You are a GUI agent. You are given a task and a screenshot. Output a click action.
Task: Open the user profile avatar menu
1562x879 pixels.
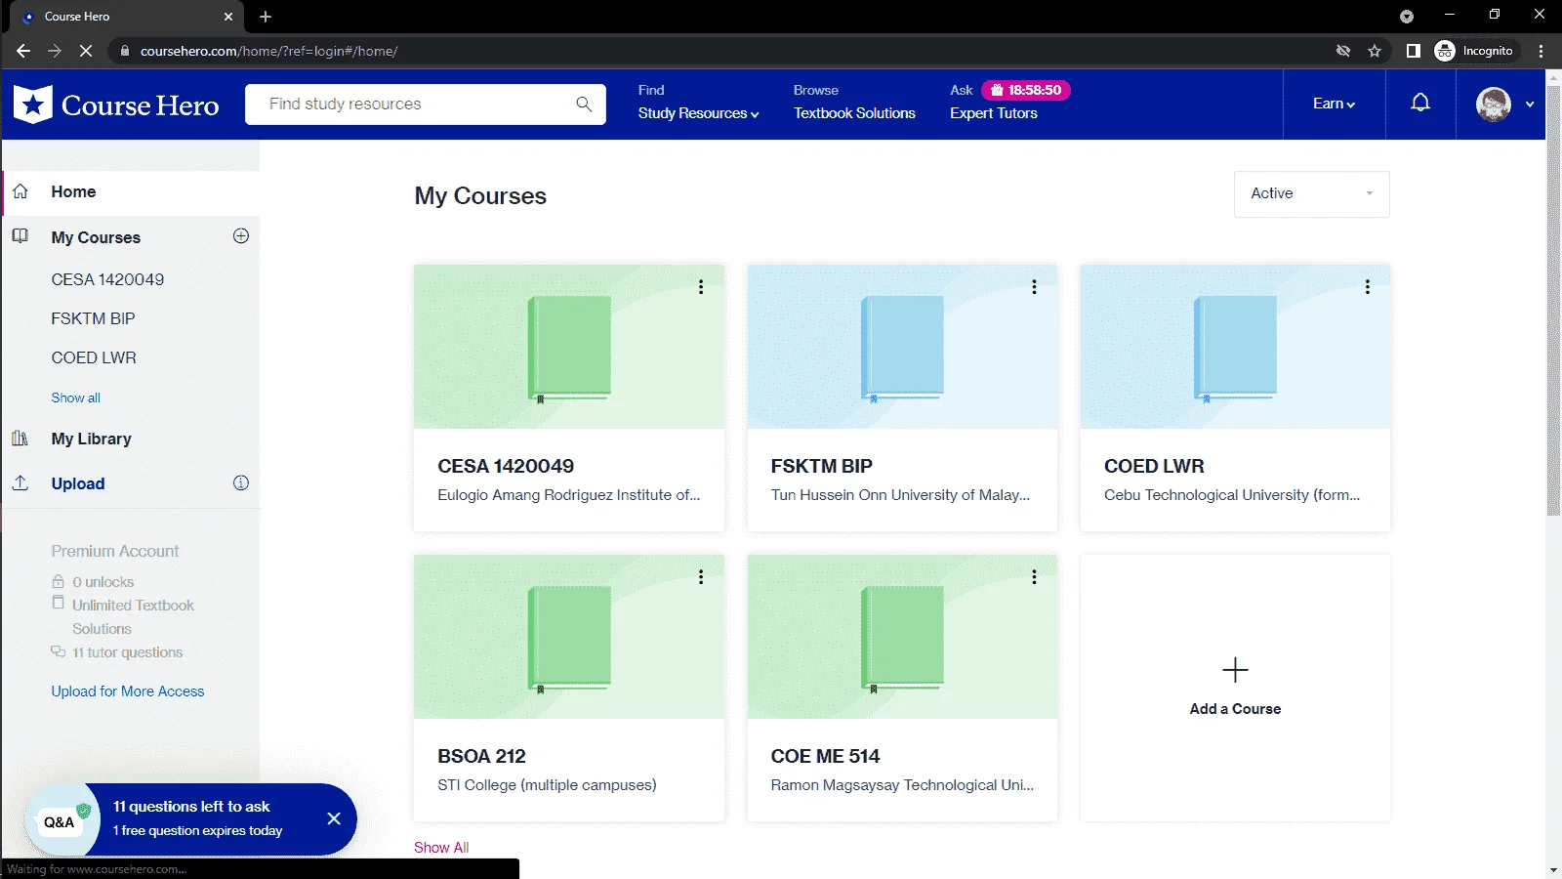1493,105
